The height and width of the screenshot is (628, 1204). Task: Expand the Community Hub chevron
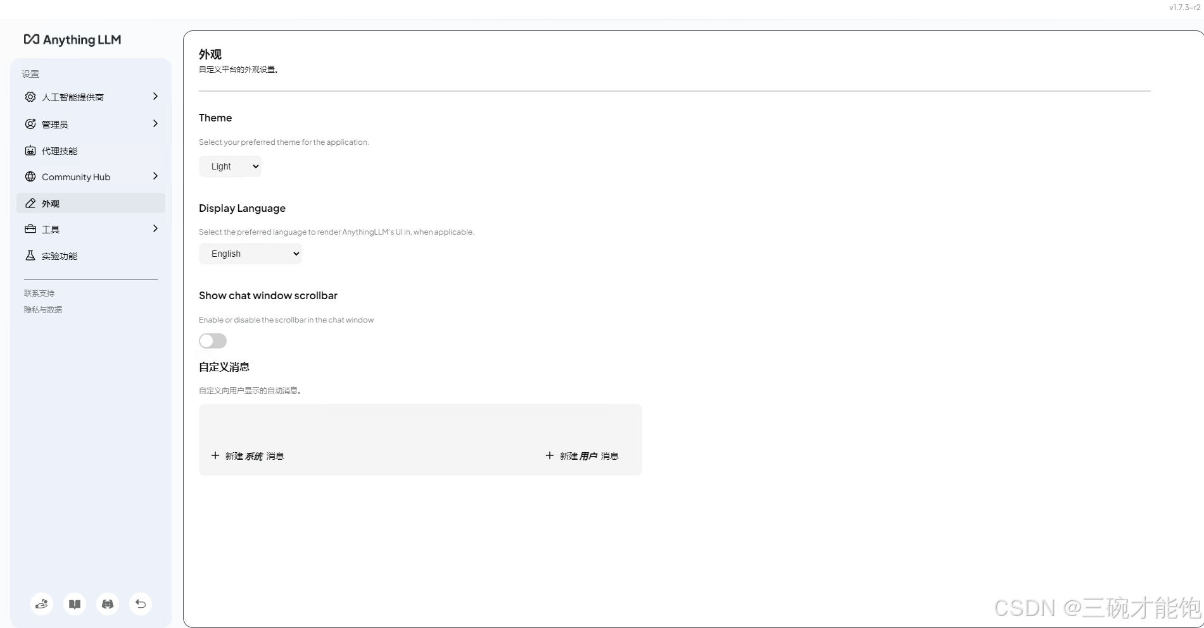(x=155, y=176)
